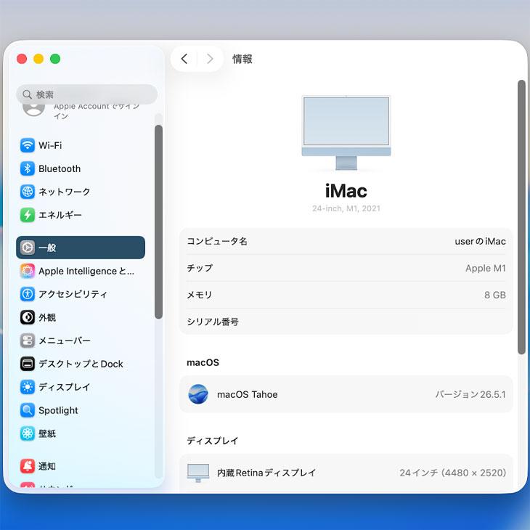The image size is (530, 530).
Task: Close window with the red button
Action: tap(22, 59)
